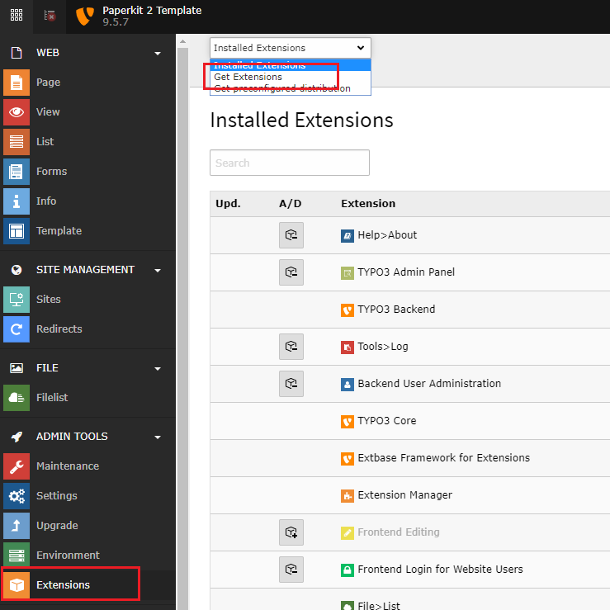Collapse the SITE MANAGEMENT module group
Image resolution: width=610 pixels, height=610 pixels.
click(x=158, y=271)
